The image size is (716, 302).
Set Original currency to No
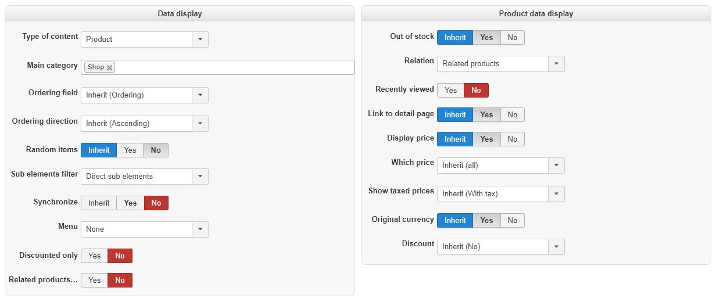(512, 221)
